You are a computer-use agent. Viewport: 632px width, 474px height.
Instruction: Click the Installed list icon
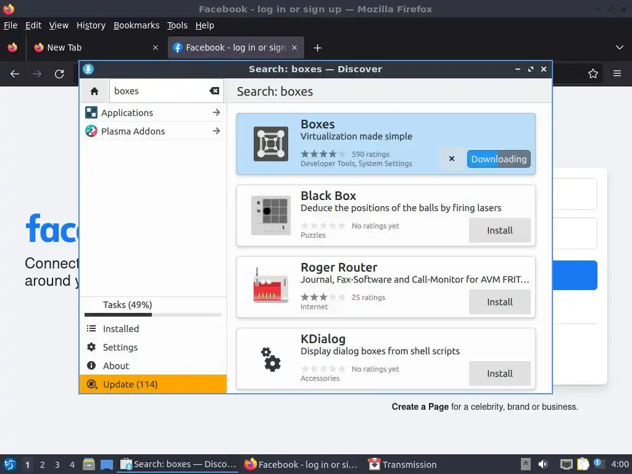click(91, 329)
